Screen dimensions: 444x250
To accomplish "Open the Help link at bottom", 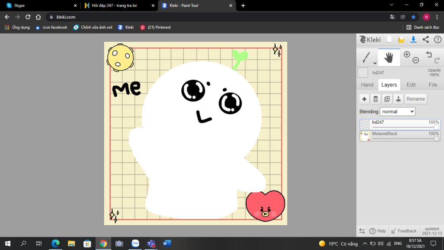I will click(378, 231).
